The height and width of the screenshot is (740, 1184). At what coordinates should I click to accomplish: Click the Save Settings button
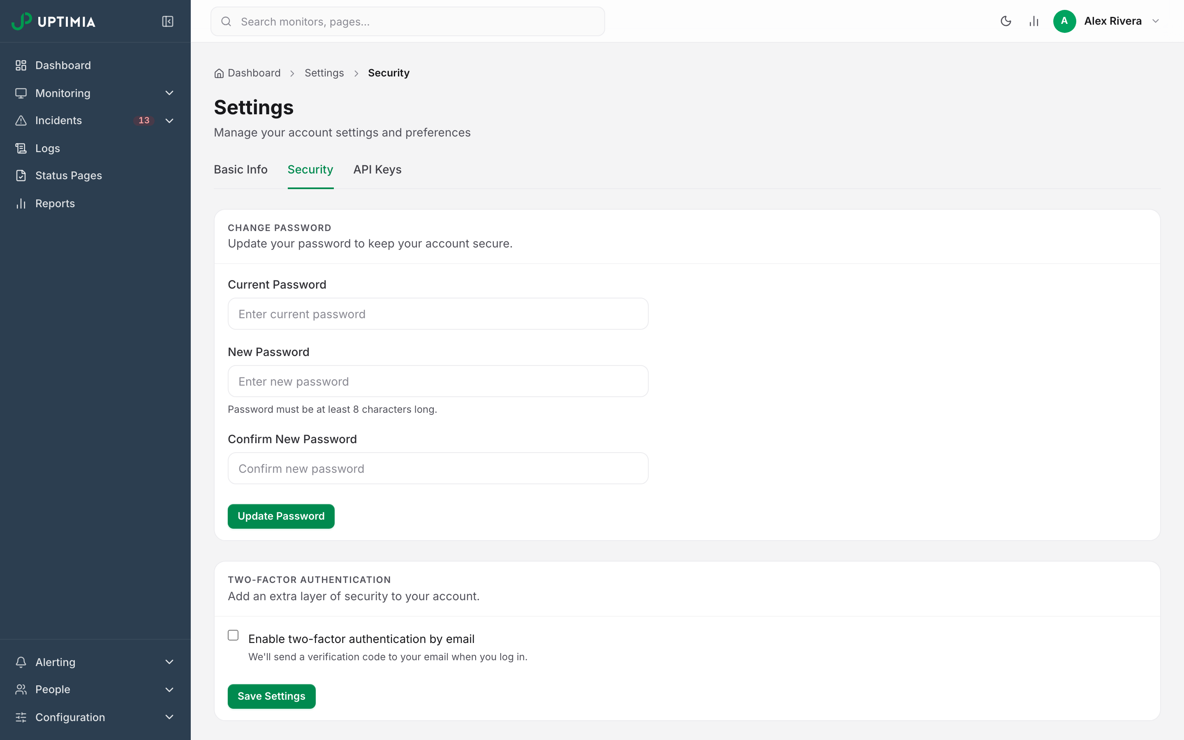(271, 696)
